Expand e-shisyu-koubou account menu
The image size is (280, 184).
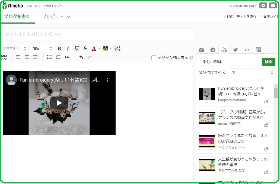pos(243,6)
